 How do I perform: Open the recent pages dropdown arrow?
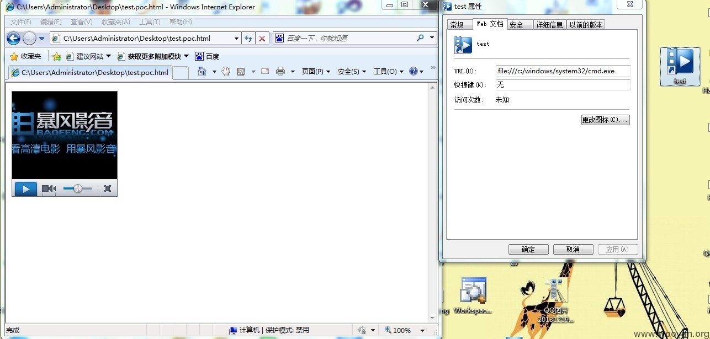(x=41, y=39)
